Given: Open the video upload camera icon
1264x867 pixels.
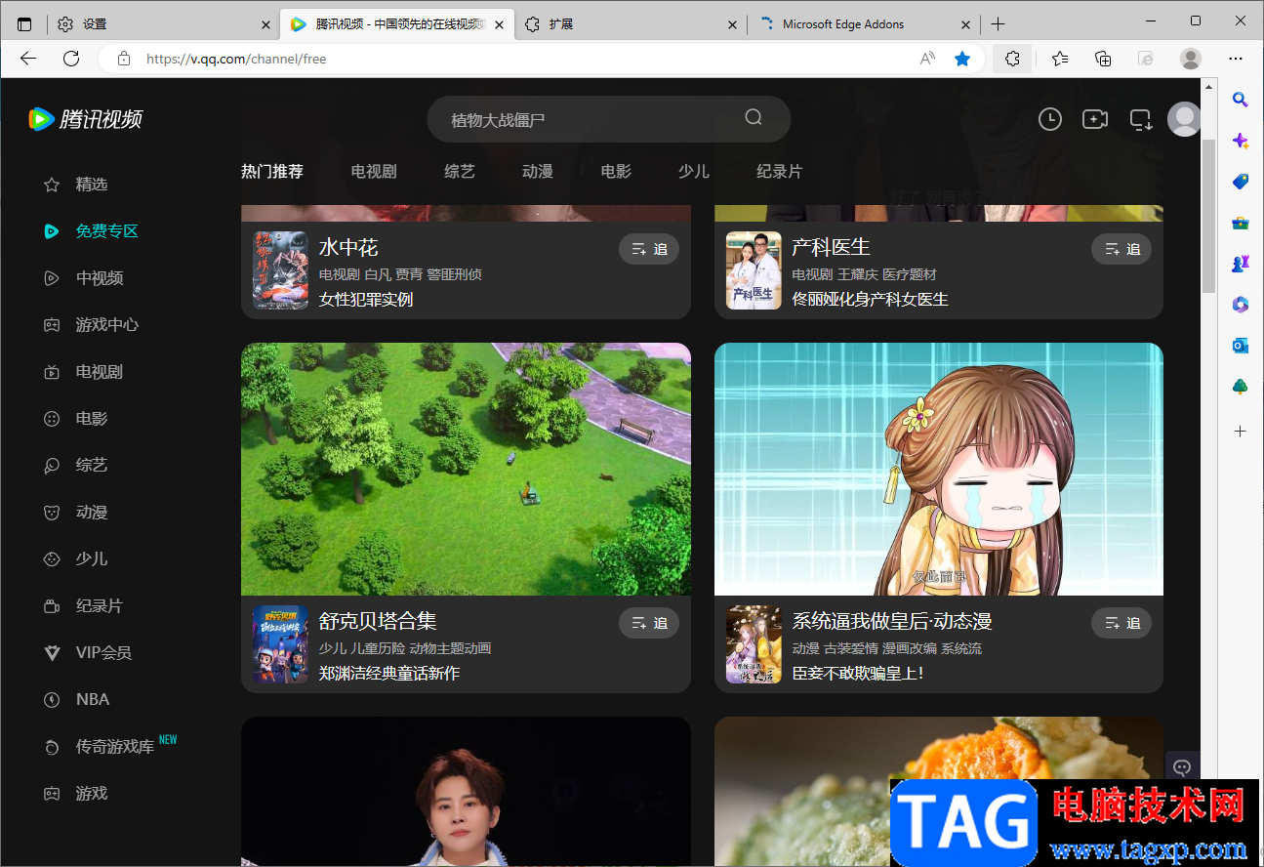Looking at the screenshot, I should tap(1095, 119).
